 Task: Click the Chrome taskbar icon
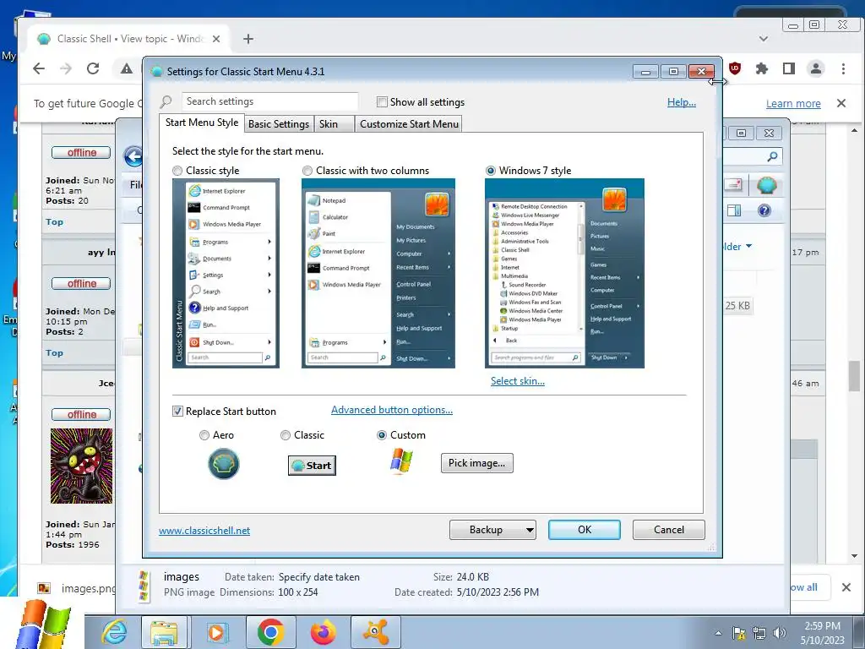tap(270, 632)
